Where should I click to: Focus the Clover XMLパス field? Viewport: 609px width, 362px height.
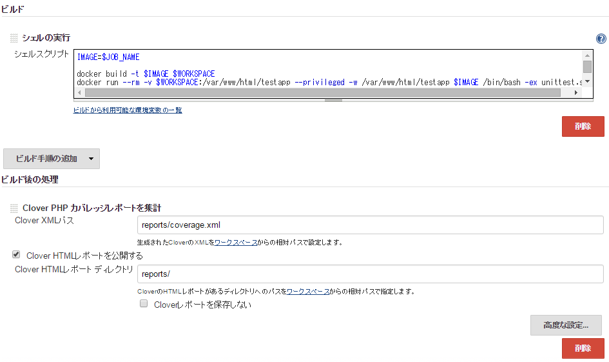point(370,225)
